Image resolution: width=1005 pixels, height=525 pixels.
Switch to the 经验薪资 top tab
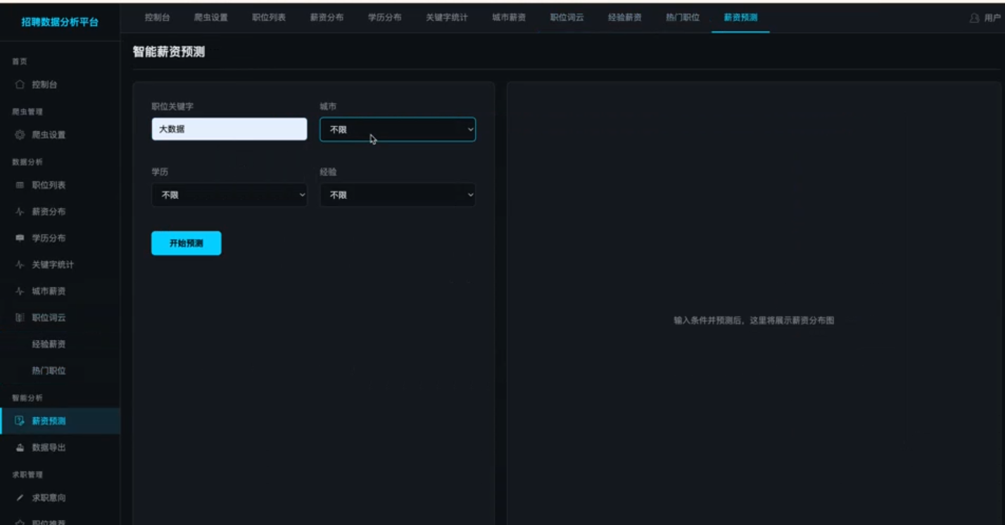(x=624, y=18)
